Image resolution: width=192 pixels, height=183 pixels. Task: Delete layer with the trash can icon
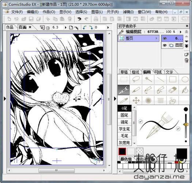[186, 60]
